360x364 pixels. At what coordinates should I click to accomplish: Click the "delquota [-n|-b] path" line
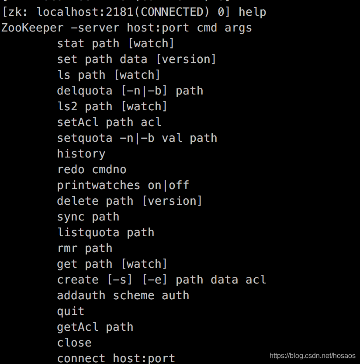tap(130, 91)
